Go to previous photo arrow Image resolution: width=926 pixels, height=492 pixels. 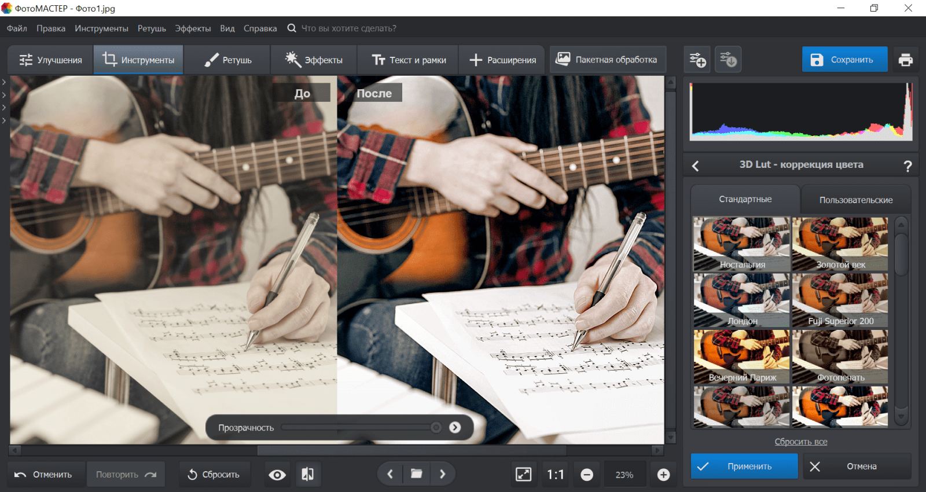[390, 474]
